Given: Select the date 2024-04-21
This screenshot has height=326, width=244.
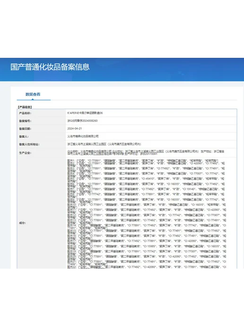Looking at the screenshot, I should 75,128.
